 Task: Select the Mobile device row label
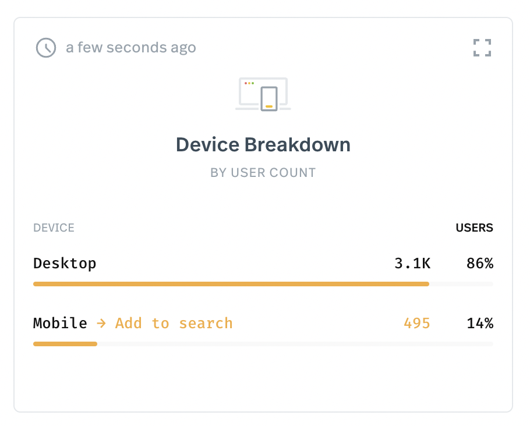(x=60, y=324)
